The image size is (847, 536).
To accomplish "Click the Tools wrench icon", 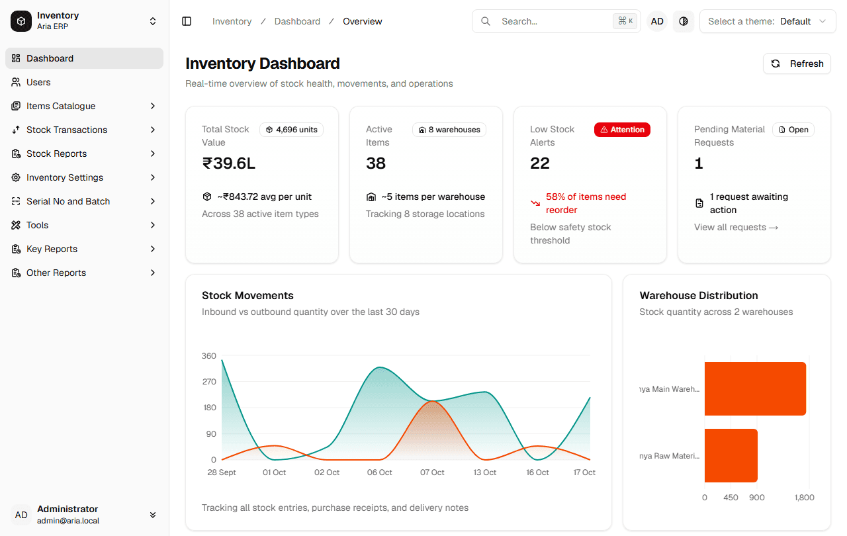I will (16, 225).
